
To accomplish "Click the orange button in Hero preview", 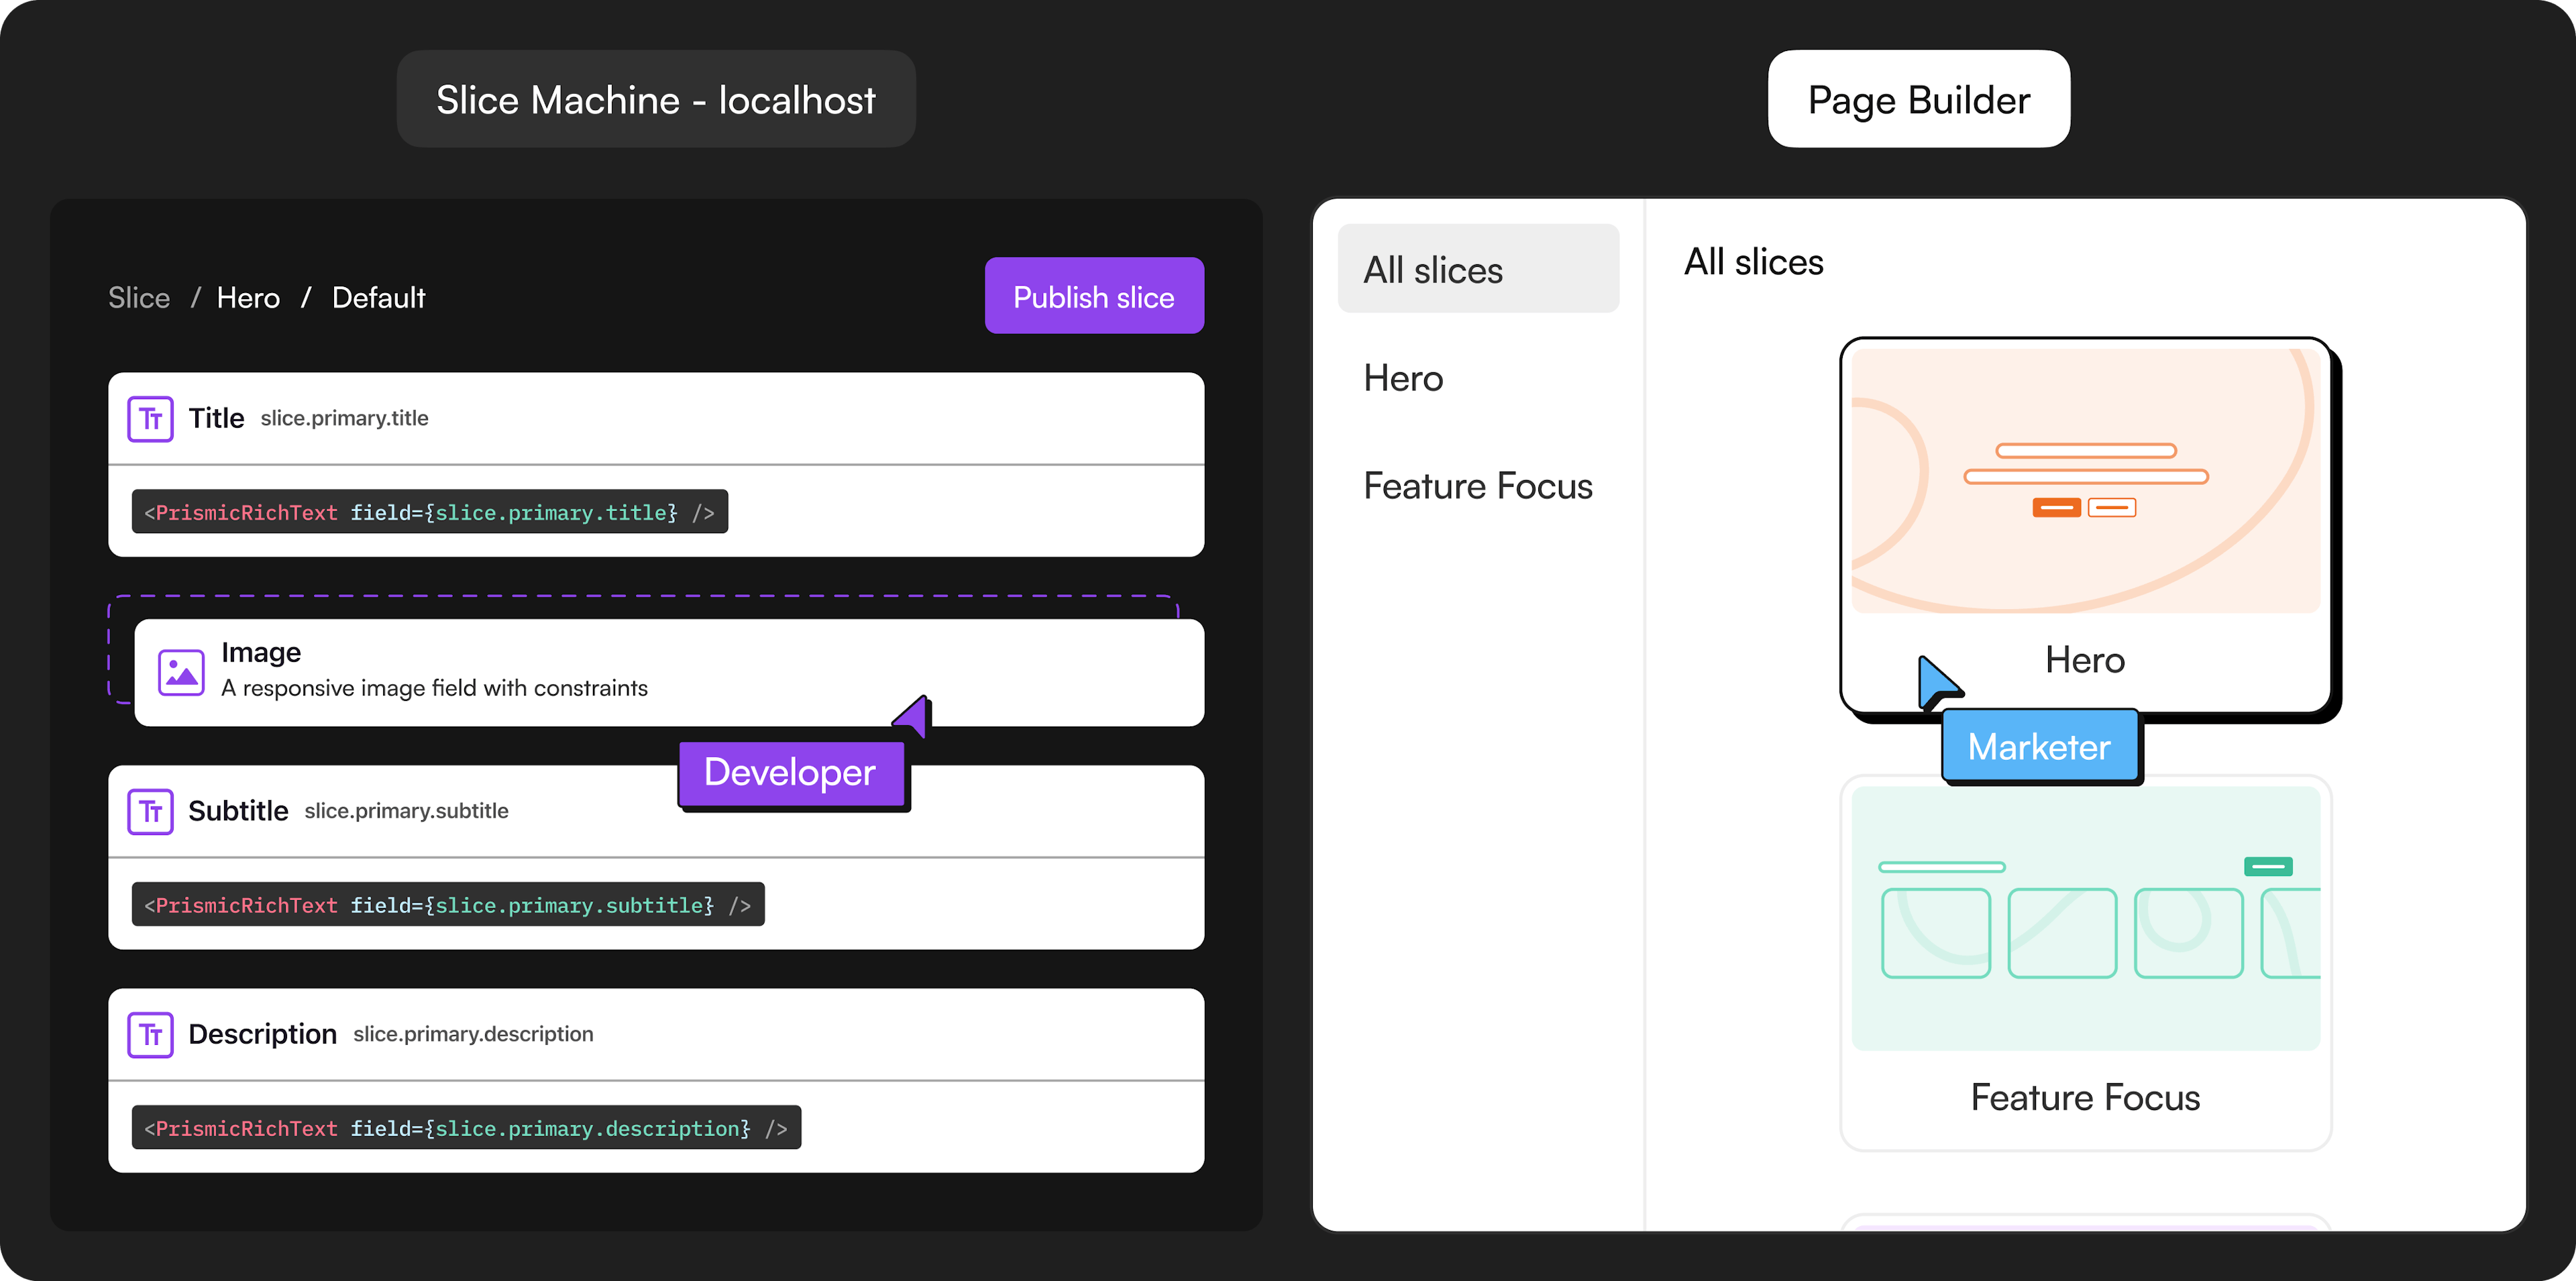I will tap(2056, 508).
